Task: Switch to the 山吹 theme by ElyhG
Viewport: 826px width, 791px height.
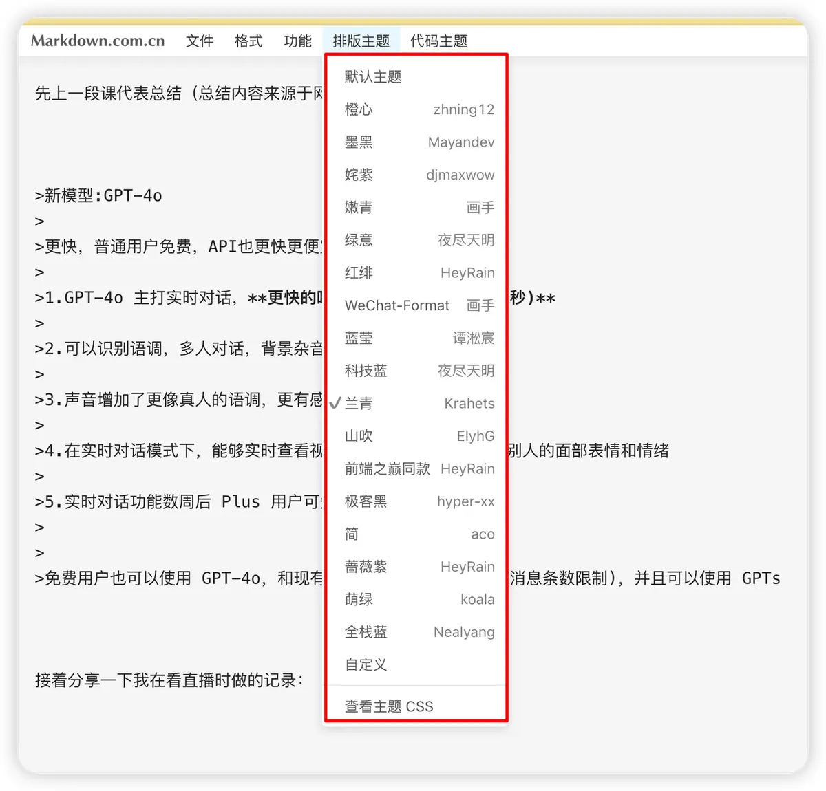Action: (x=416, y=436)
